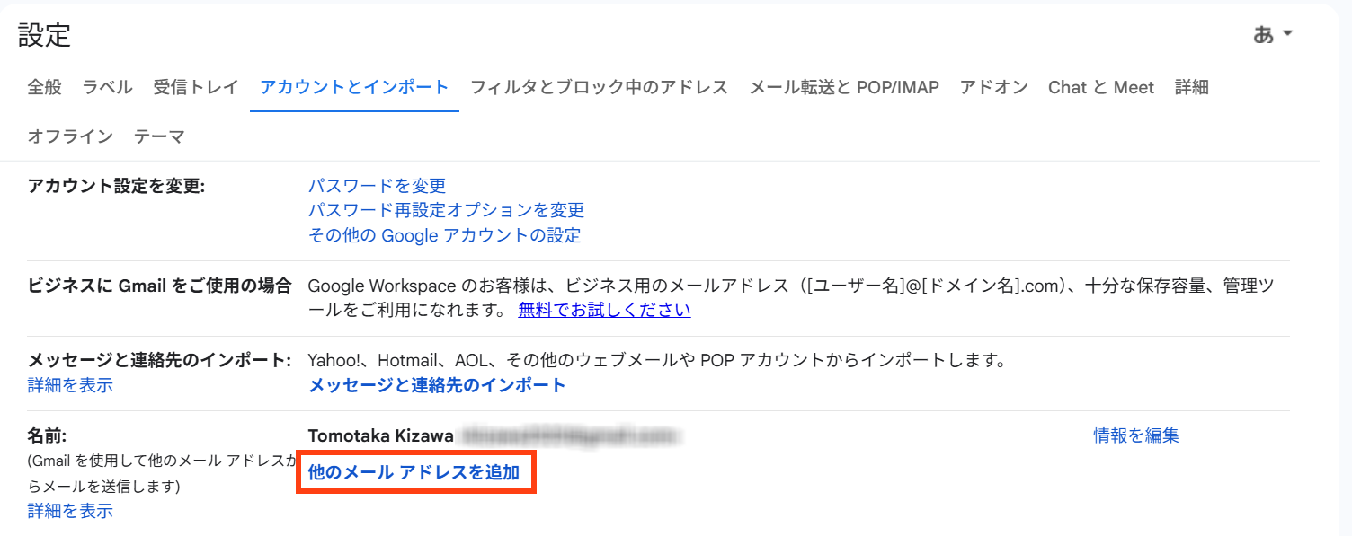The width and height of the screenshot is (1352, 536).
Task: Open the 詳細 settings tab
Action: coord(1191,87)
